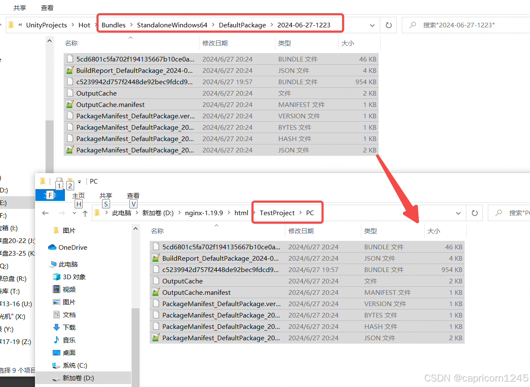Open the 主页 tab in the PC window
The image size is (530, 387).
pos(78,195)
